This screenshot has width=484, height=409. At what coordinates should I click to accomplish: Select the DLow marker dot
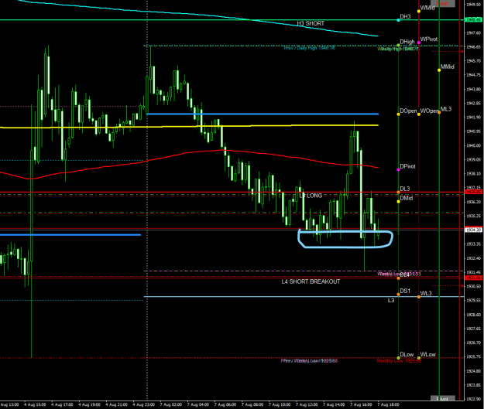(x=398, y=358)
